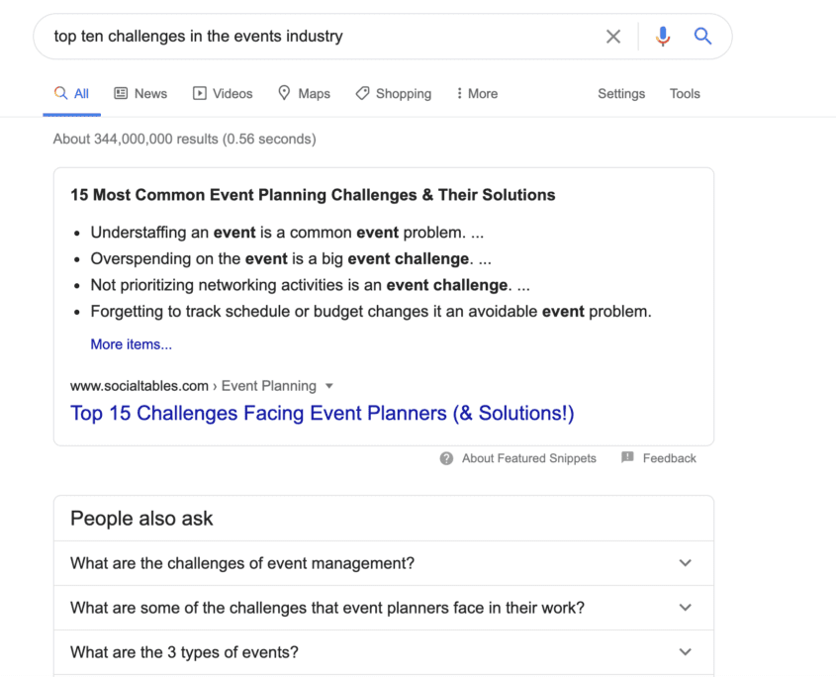This screenshot has width=836, height=677.
Task: Click the blue search magnifier icon
Action: [702, 37]
